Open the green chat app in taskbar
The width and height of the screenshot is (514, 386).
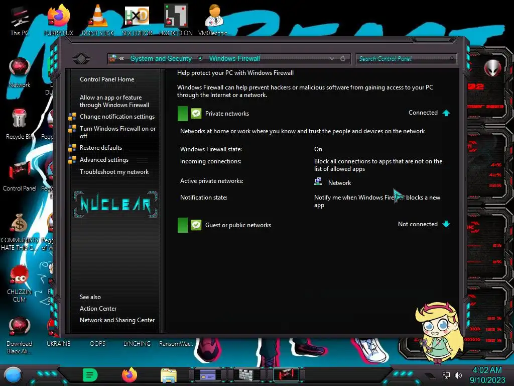tap(90, 375)
